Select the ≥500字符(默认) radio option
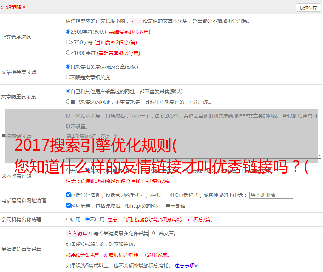323x272 pixels. coord(68,31)
